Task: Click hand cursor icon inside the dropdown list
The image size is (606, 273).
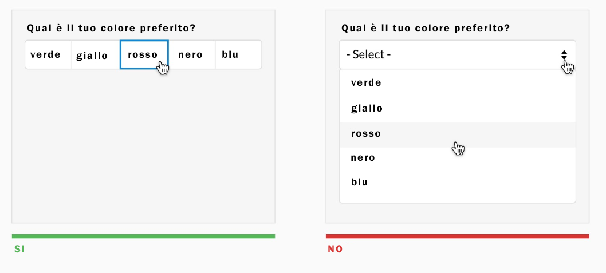Action: click(x=458, y=148)
